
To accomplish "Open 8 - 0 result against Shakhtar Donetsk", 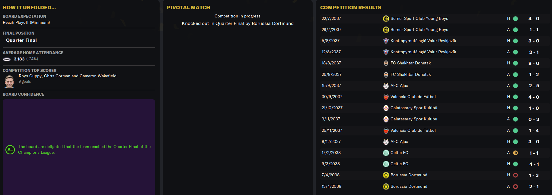I will point(534,63).
